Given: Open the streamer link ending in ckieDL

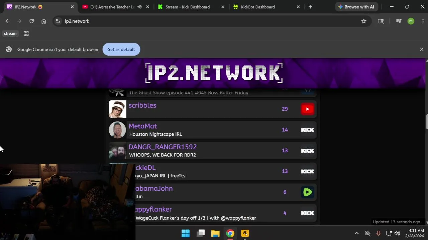Looking at the screenshot, I should pyautogui.click(x=145, y=168).
